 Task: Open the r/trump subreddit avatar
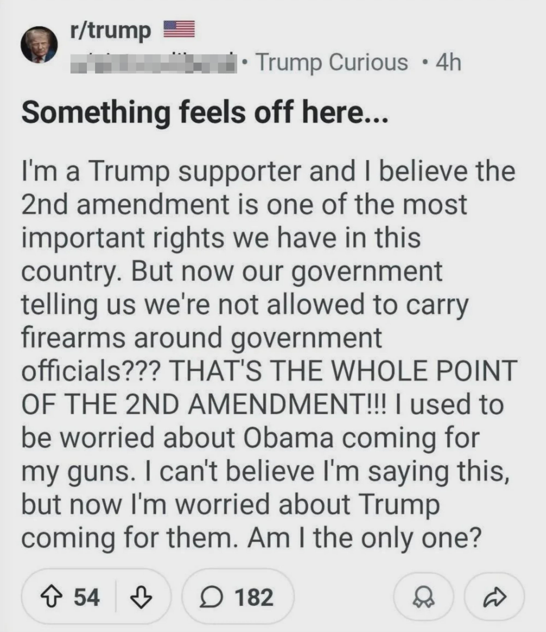pyautogui.click(x=39, y=45)
